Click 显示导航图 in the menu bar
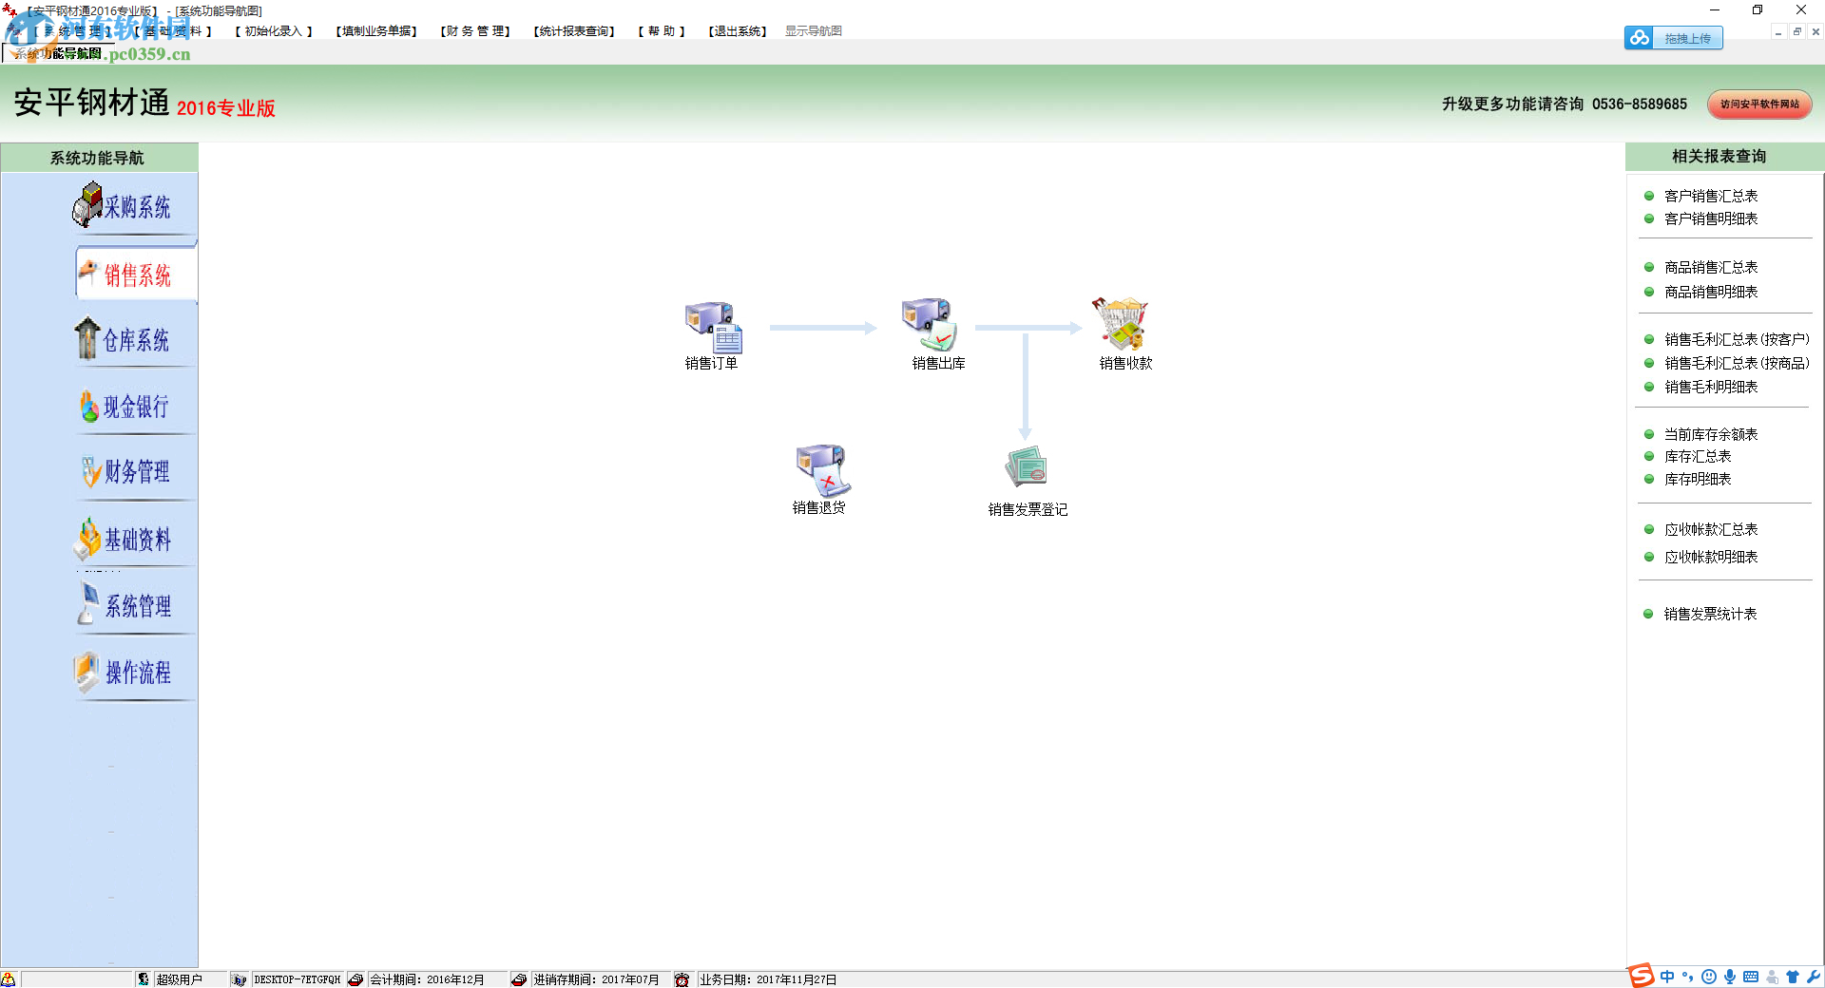 pos(814,31)
